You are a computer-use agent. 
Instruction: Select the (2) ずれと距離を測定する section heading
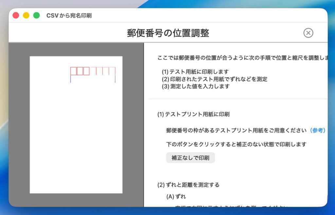pyautogui.click(x=188, y=185)
